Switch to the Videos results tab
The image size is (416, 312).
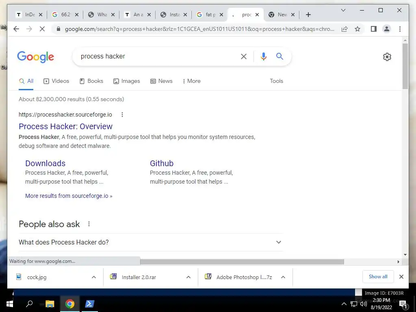pos(56,81)
